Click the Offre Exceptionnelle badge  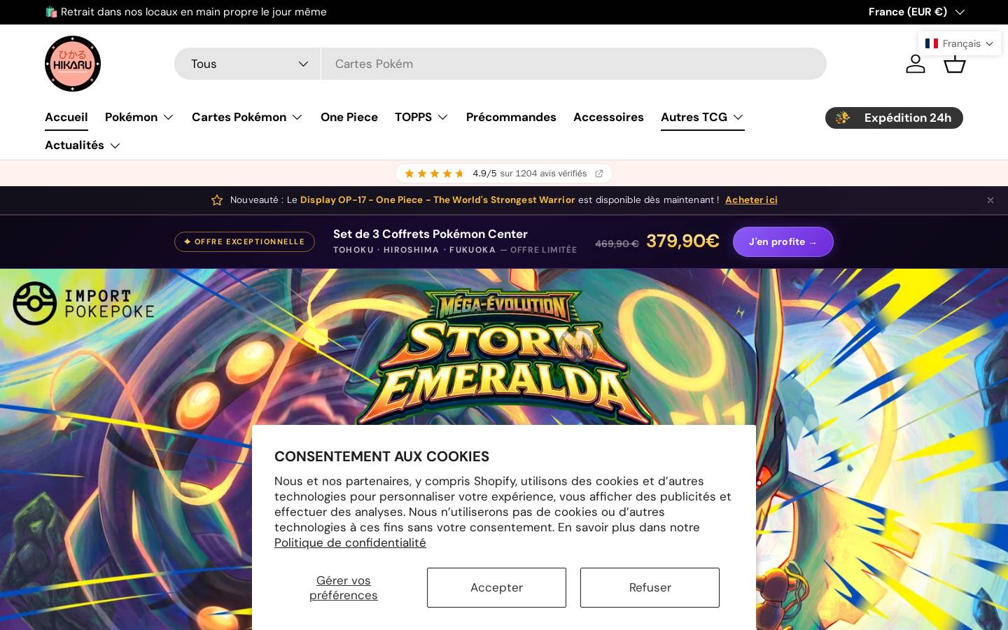(244, 241)
